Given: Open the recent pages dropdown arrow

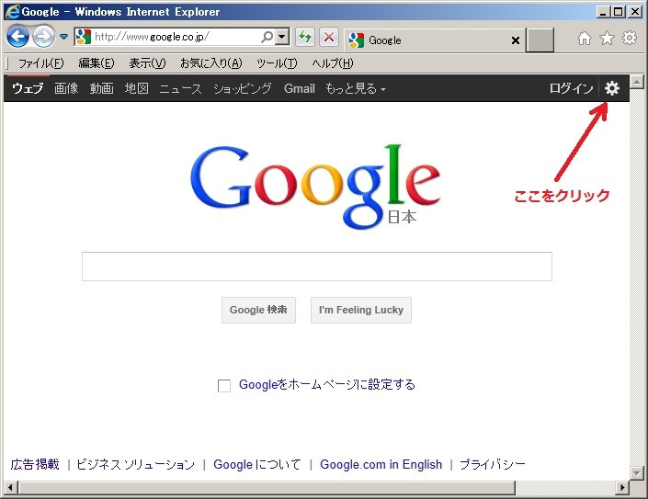Looking at the screenshot, I should [63, 37].
